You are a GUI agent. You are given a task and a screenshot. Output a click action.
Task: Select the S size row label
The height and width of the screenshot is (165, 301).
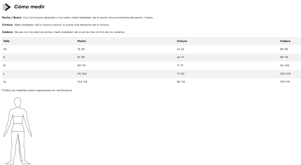[4, 57]
